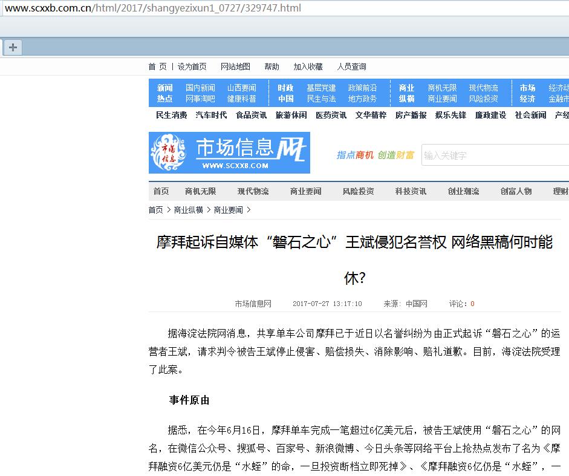
Task: Open the 帮助 link
Action: (x=271, y=67)
